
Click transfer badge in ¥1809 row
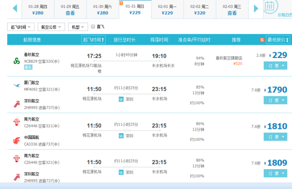(x=121, y=172)
